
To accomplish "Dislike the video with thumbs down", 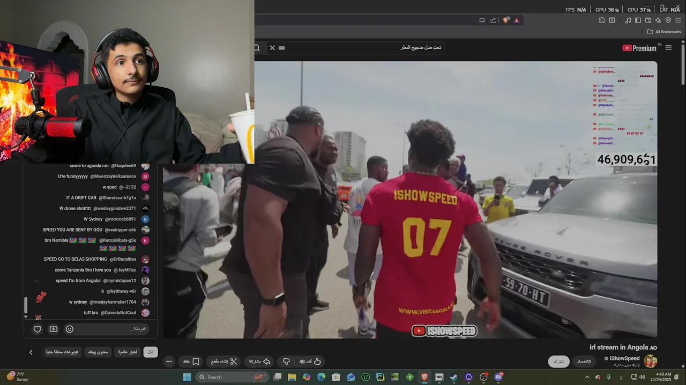I will [286, 361].
